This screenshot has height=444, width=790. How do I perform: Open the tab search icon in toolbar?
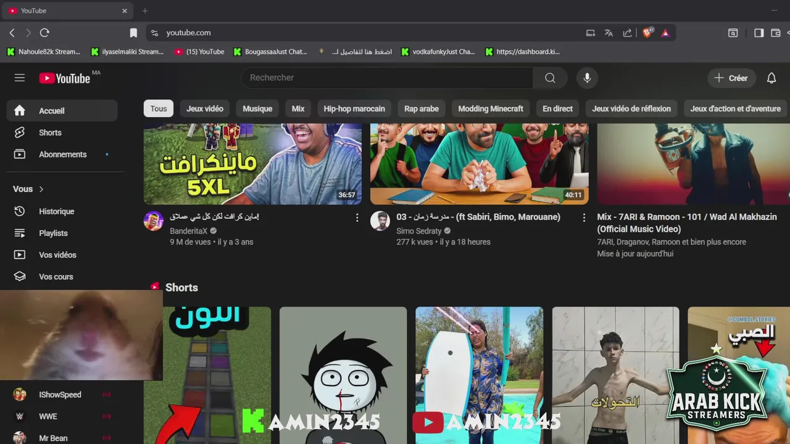tap(733, 33)
